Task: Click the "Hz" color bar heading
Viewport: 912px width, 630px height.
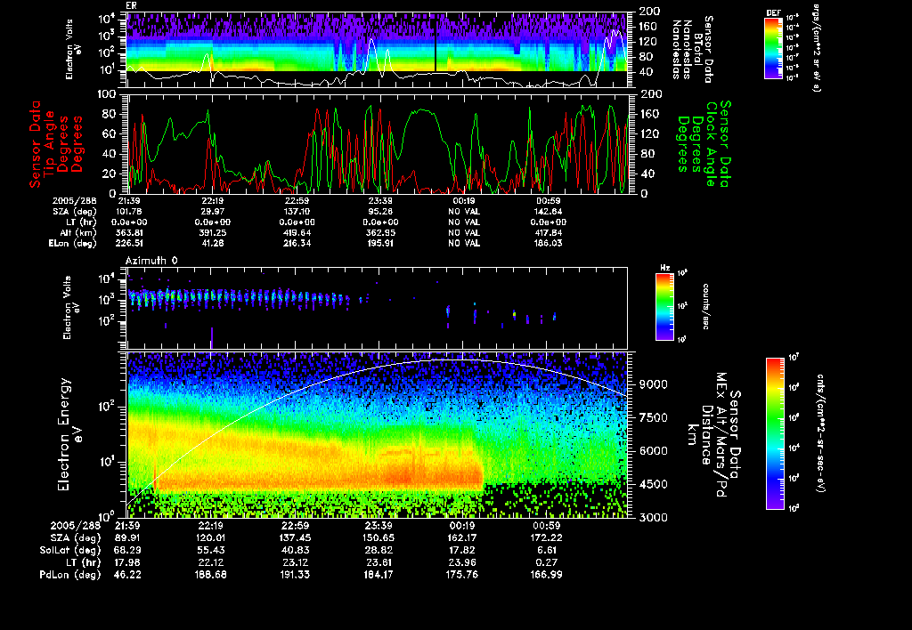Action: pos(664,269)
